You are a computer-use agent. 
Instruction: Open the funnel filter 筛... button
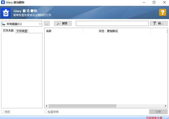159,24
